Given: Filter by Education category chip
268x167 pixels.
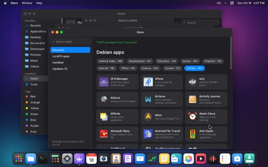Looking at the screenshot, I should point(167,61).
